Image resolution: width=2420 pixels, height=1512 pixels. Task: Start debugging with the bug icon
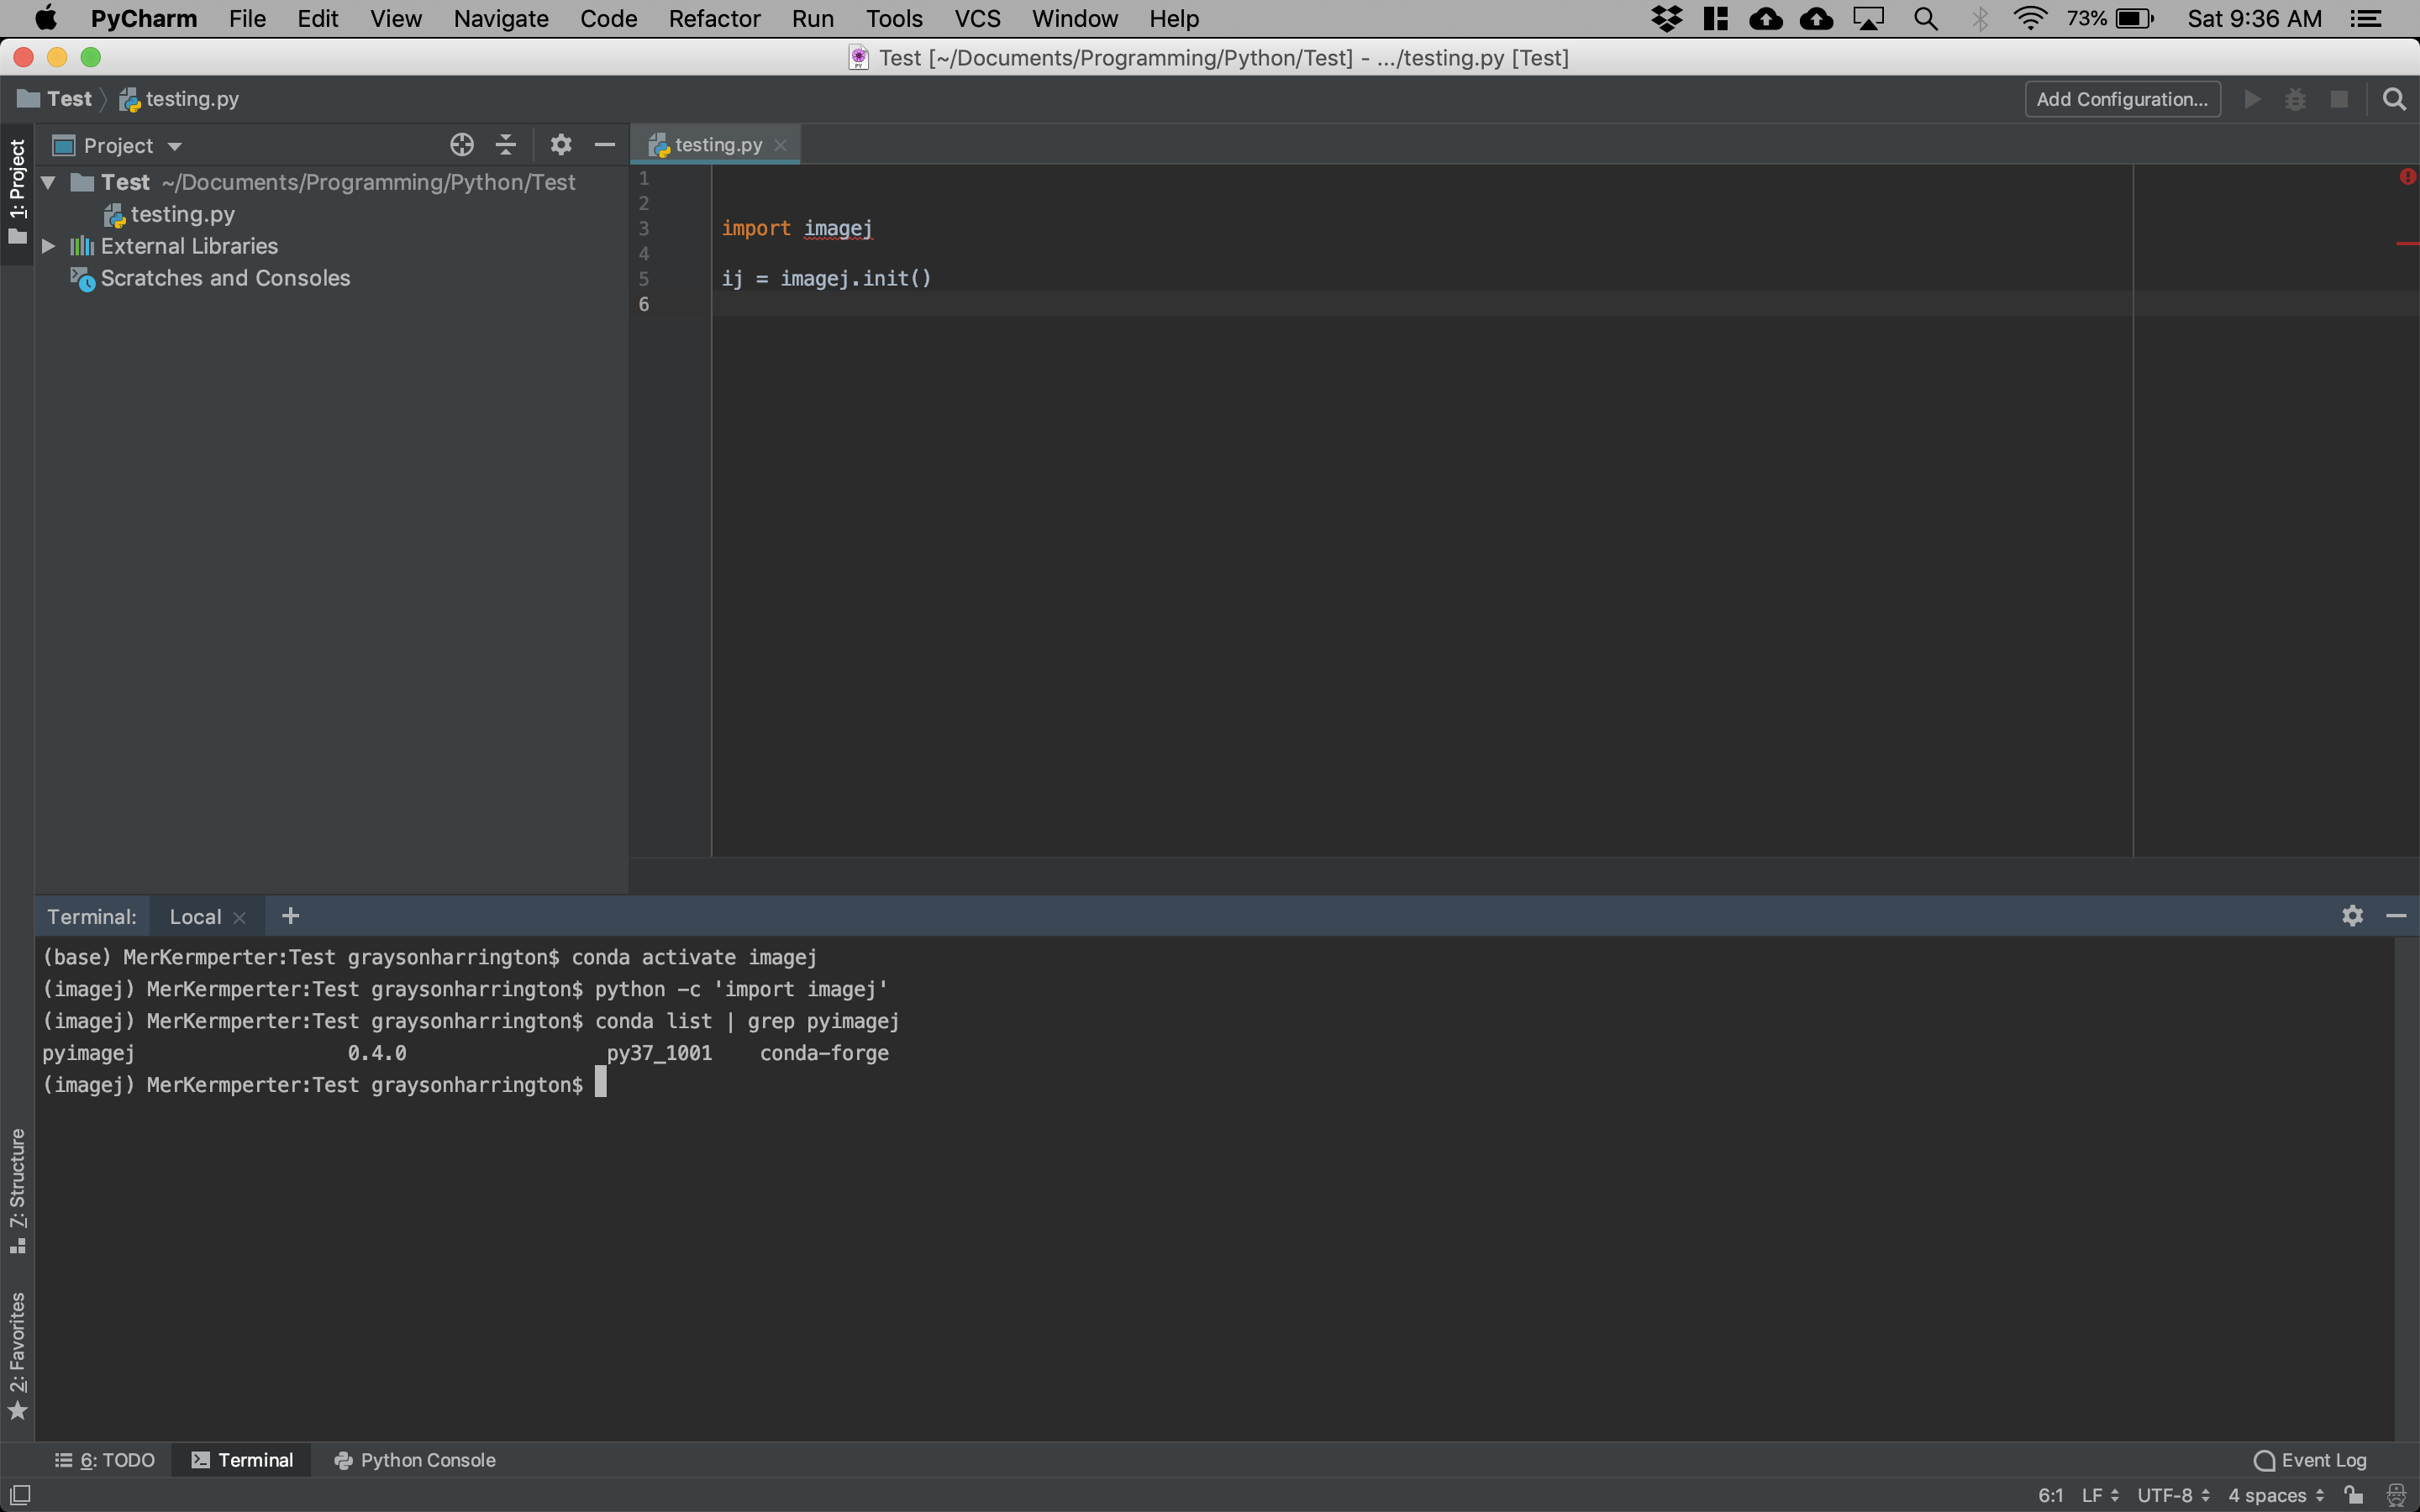point(2296,98)
